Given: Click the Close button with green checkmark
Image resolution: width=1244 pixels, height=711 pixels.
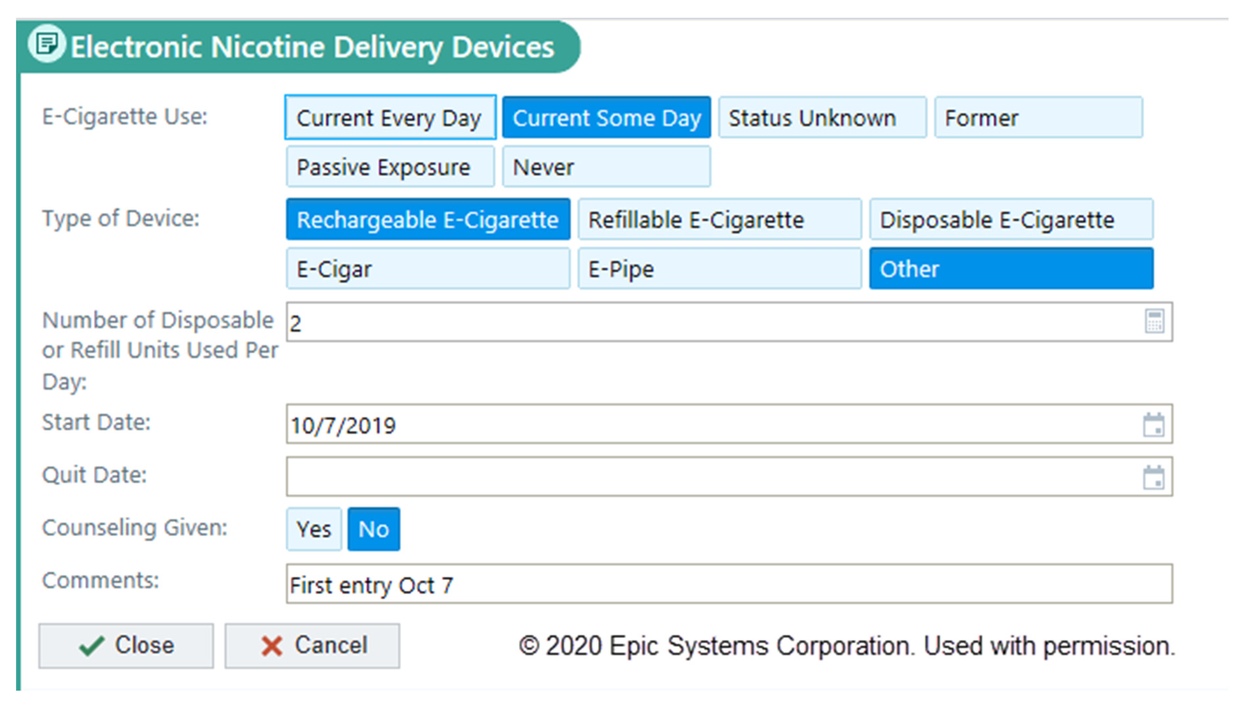Looking at the screenshot, I should click(x=126, y=646).
